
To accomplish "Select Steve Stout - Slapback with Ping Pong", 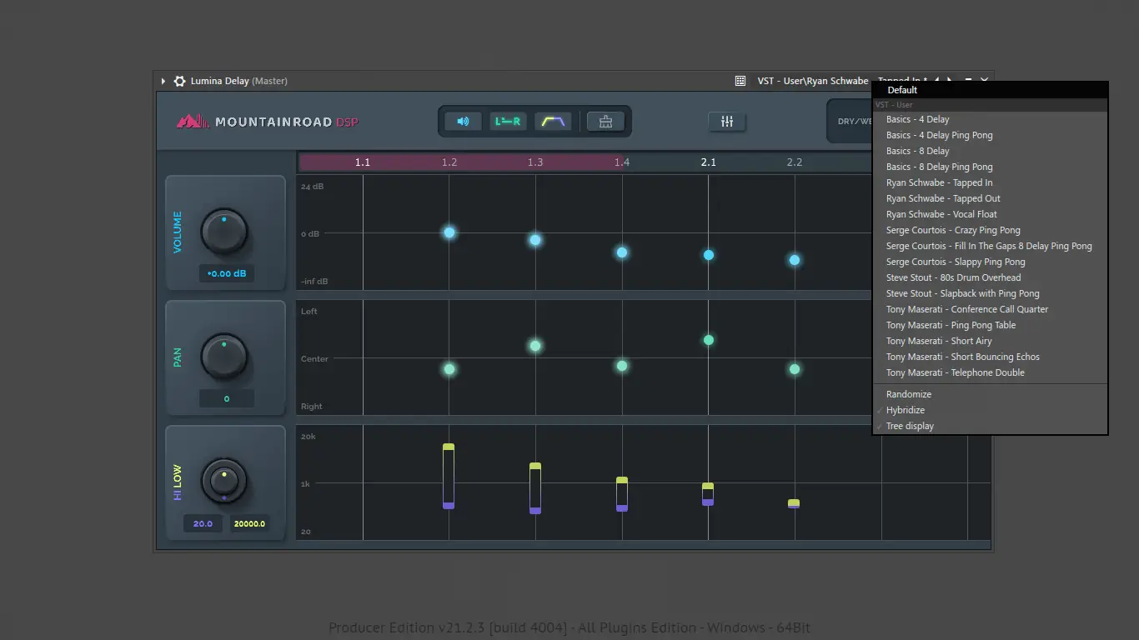I will (990, 293).
